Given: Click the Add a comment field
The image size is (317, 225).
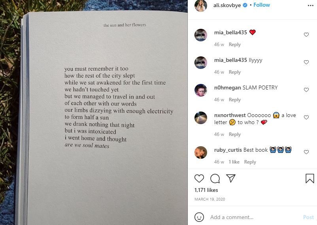Looking at the screenshot, I should point(255,217).
